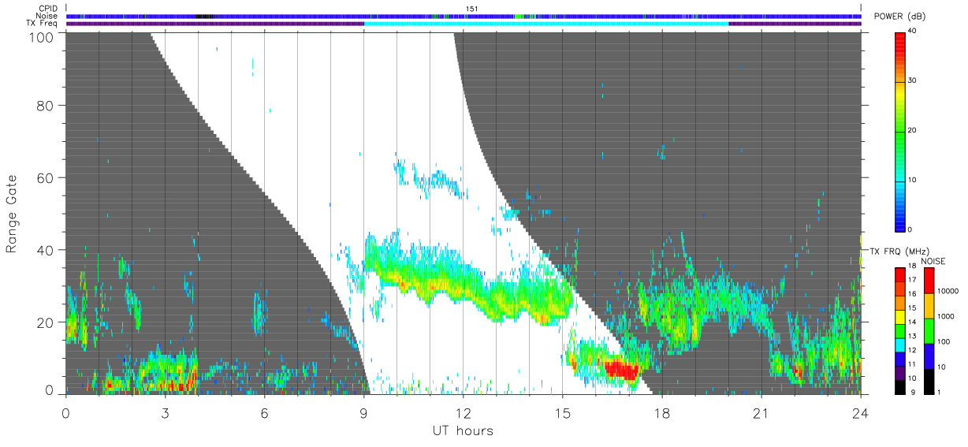Click noise scale value 1000
Viewport: 968px width, 447px height.
(945, 315)
